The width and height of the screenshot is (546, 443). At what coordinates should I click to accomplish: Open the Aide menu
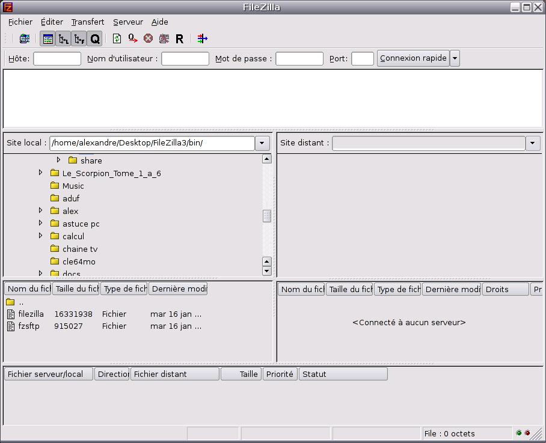[160, 22]
